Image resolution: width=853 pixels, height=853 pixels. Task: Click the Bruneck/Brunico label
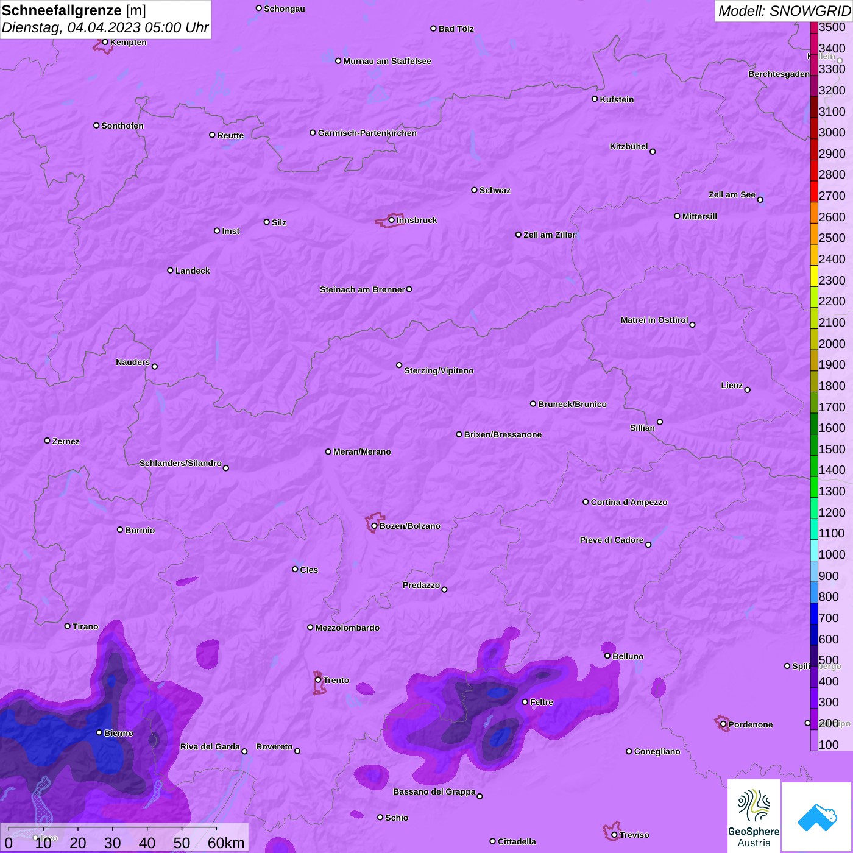[572, 404]
